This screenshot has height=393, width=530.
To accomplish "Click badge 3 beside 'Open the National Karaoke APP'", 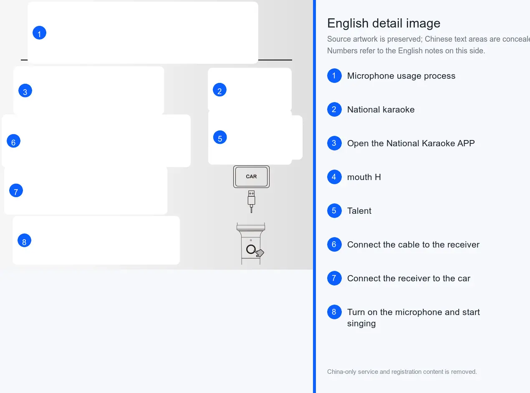I will tap(334, 143).
